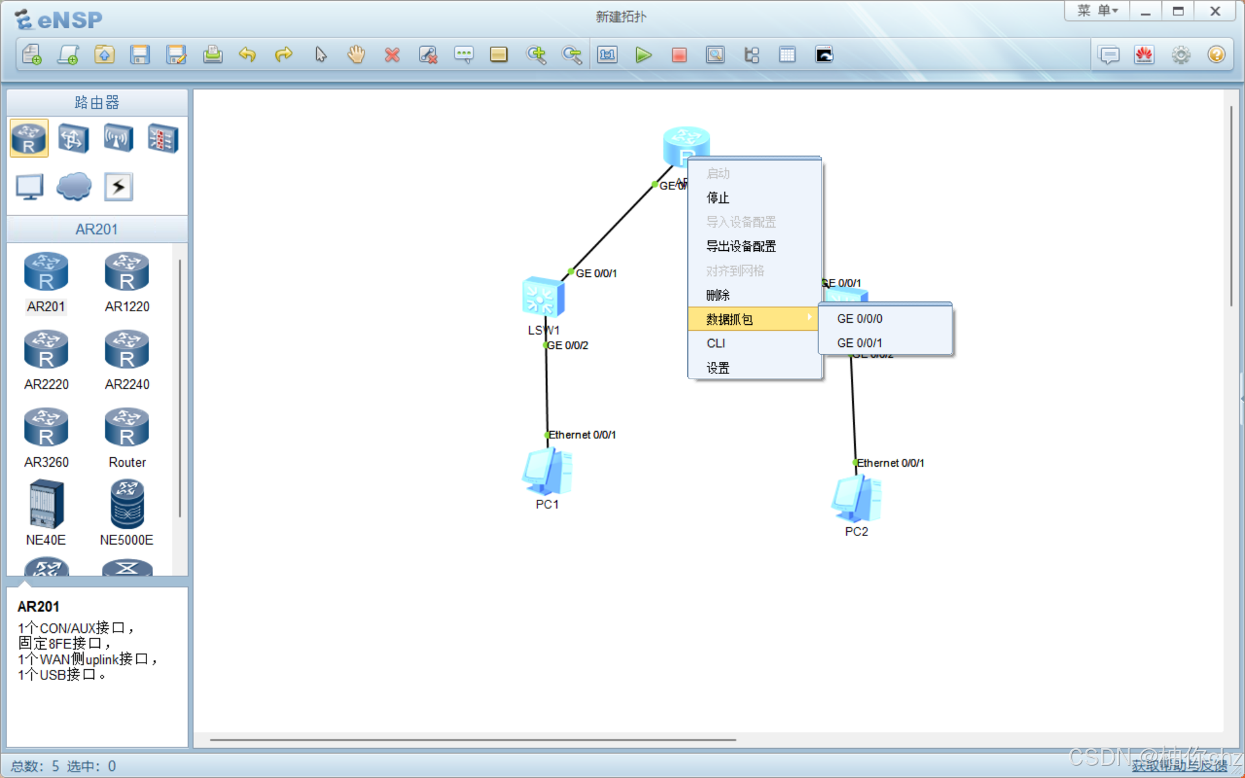The image size is (1245, 778).
Task: Click the red X delete tool
Action: (392, 55)
